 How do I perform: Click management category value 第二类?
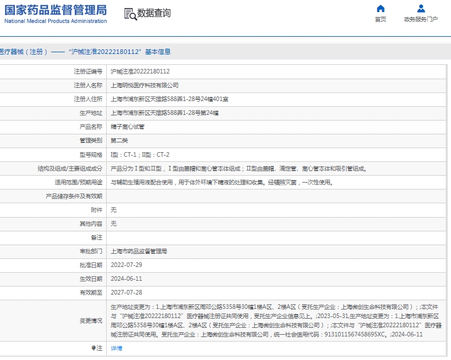(x=119, y=141)
